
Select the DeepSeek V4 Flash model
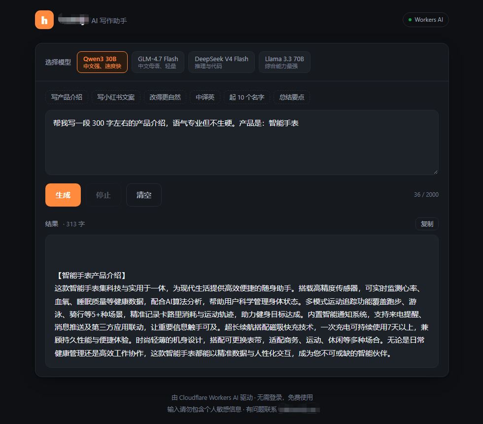pyautogui.click(x=221, y=62)
